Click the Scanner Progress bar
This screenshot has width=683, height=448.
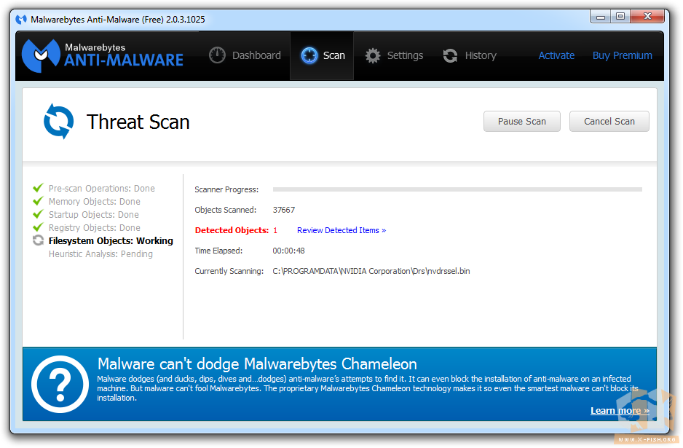[457, 189]
